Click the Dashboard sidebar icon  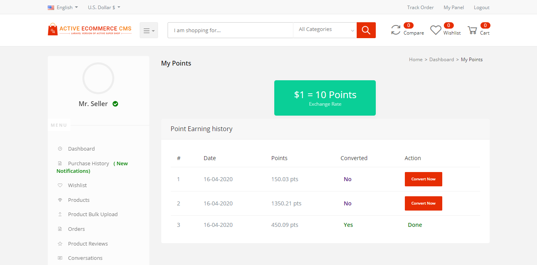coord(60,149)
